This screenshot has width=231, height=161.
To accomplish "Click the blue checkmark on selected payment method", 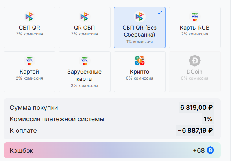I will (160, 13).
